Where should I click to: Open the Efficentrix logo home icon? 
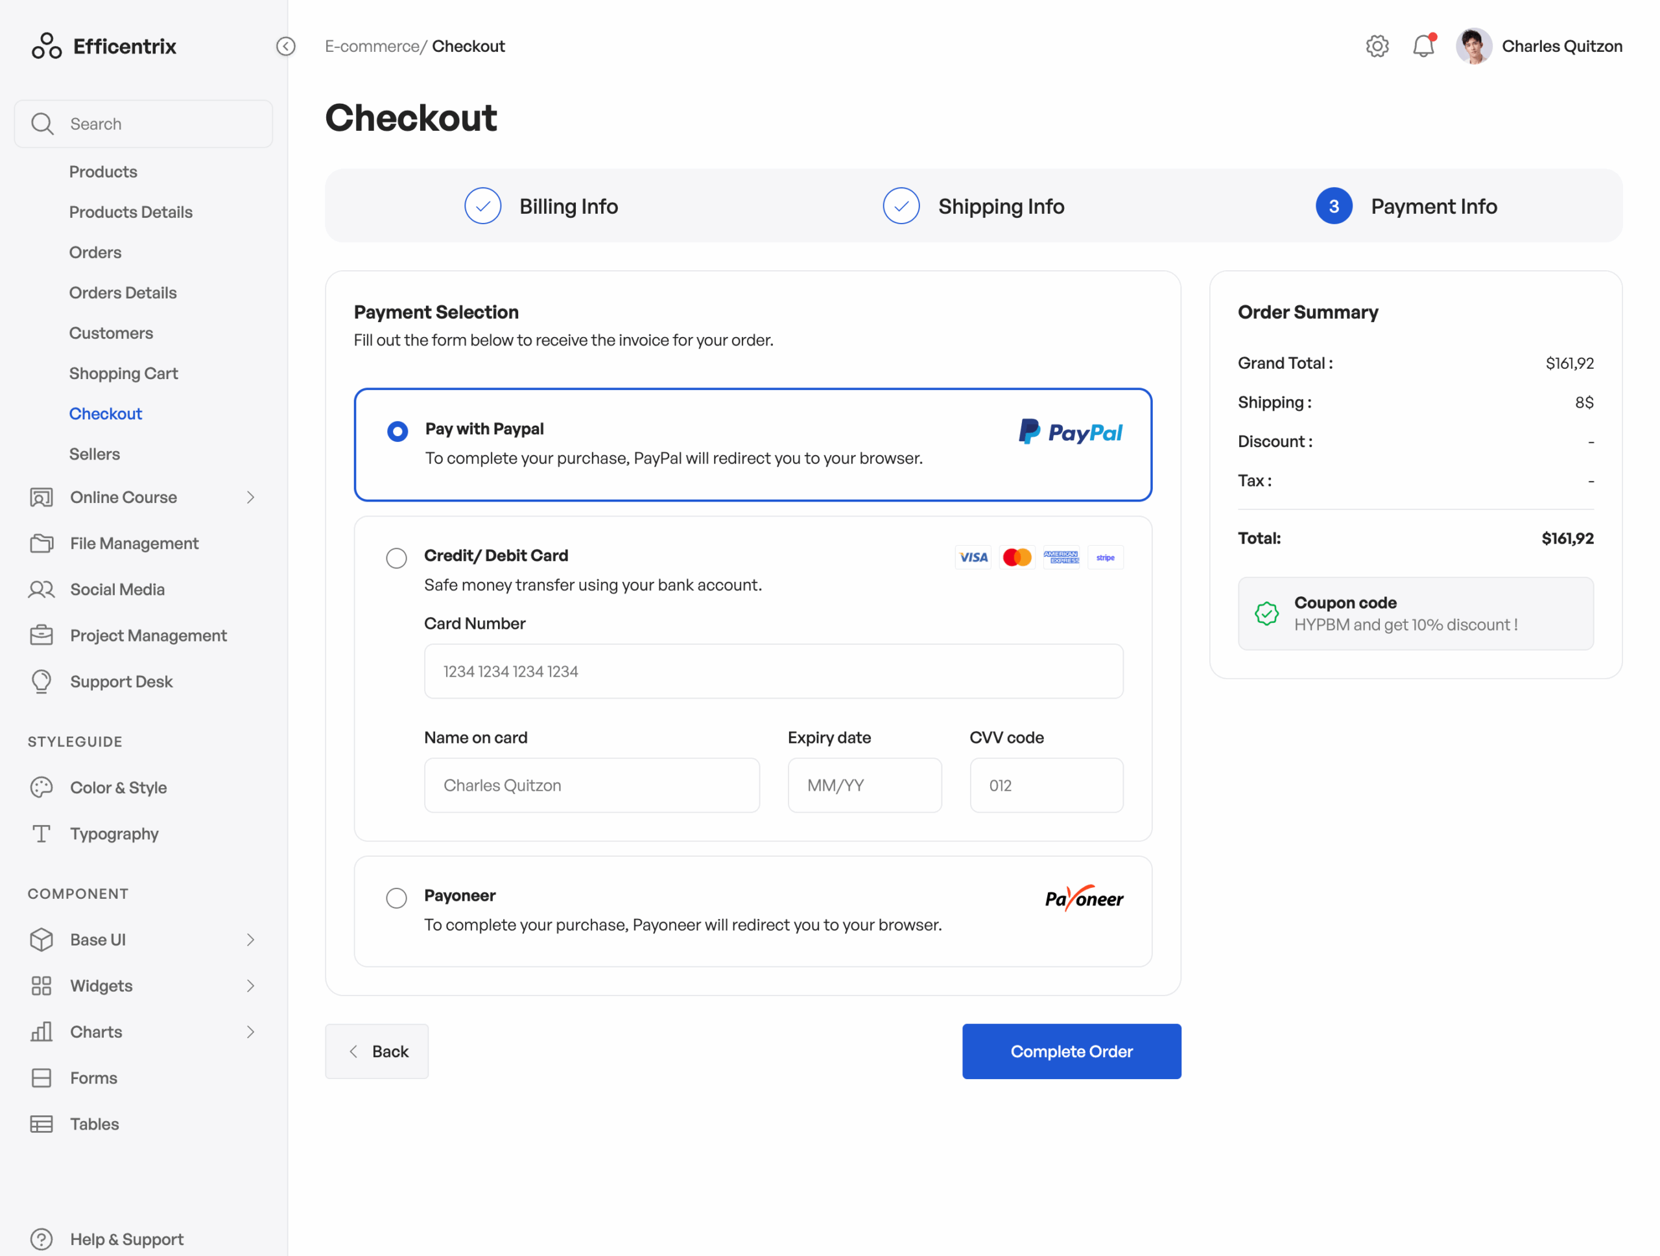click(47, 46)
